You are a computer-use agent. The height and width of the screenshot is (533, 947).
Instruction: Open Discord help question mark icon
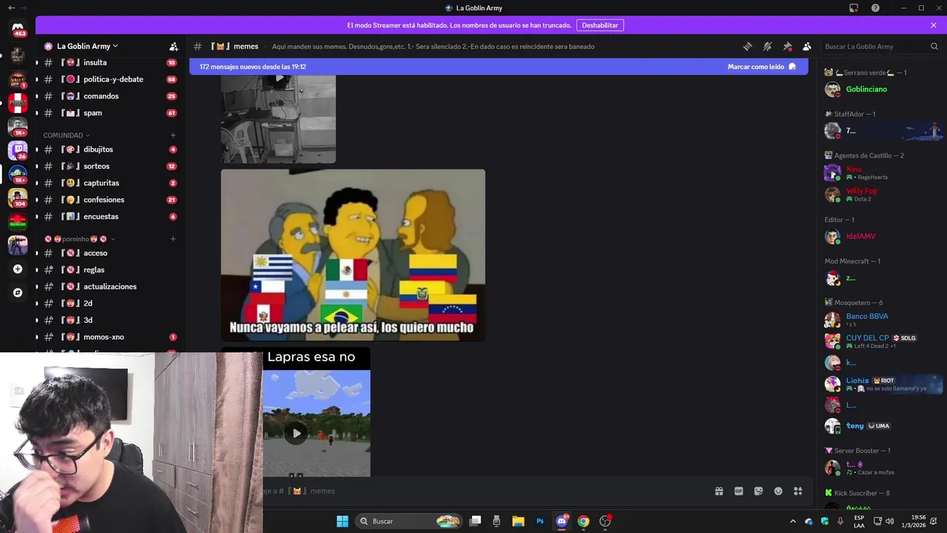pos(875,7)
